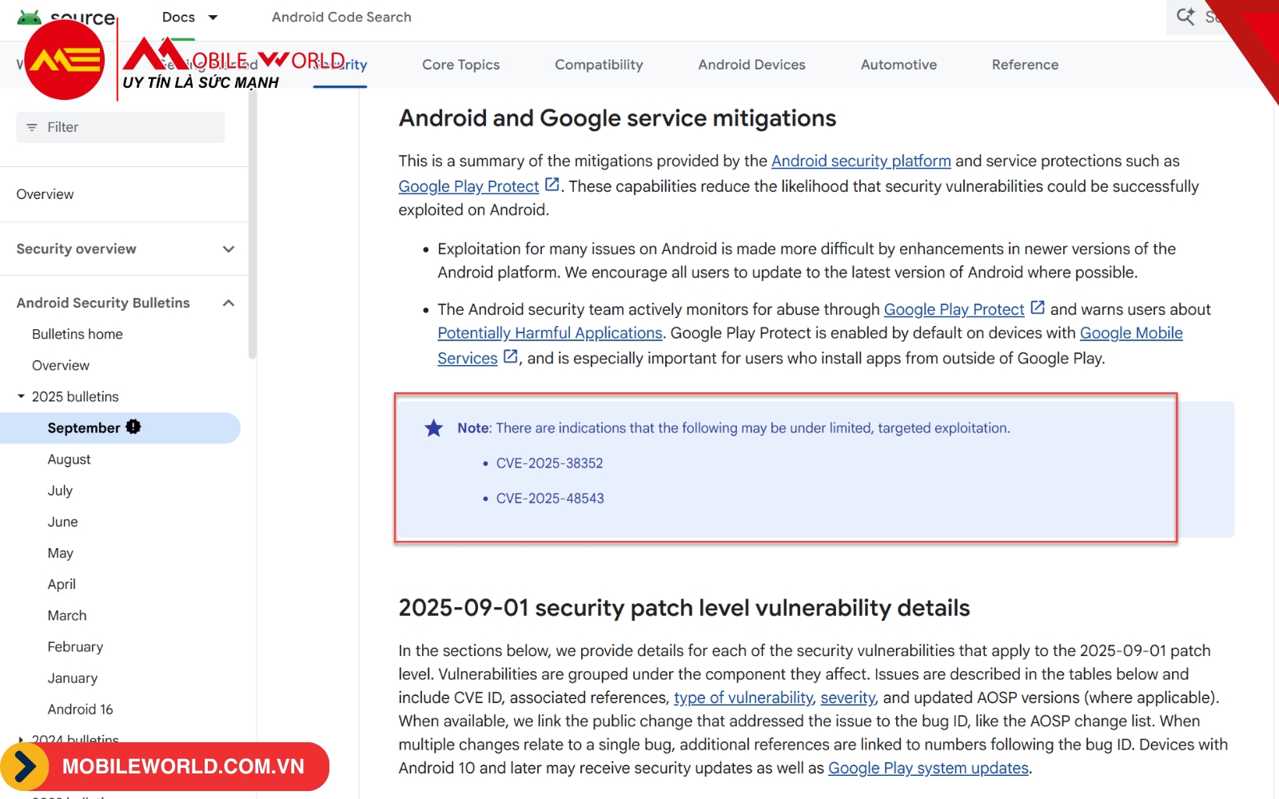
Task: Click the new badge beside September
Action: point(133,427)
